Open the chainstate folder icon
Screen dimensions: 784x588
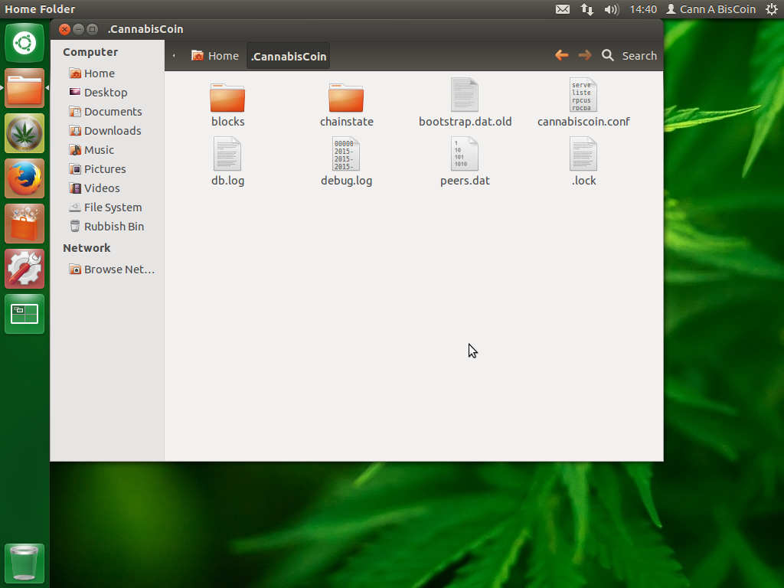[x=346, y=98]
